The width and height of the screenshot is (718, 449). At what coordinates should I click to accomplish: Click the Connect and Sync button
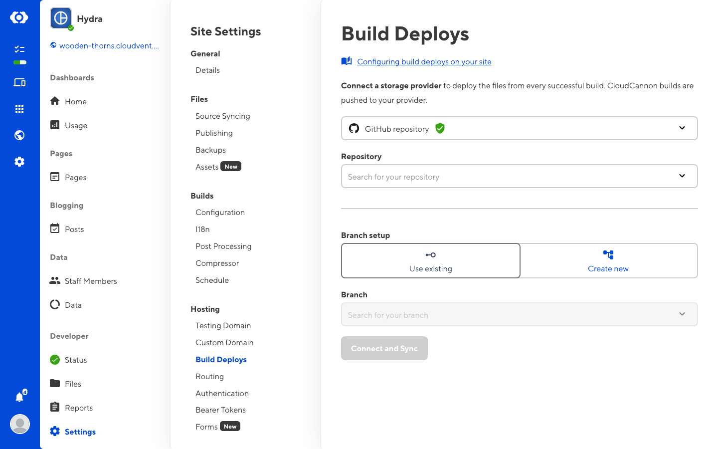(x=384, y=348)
